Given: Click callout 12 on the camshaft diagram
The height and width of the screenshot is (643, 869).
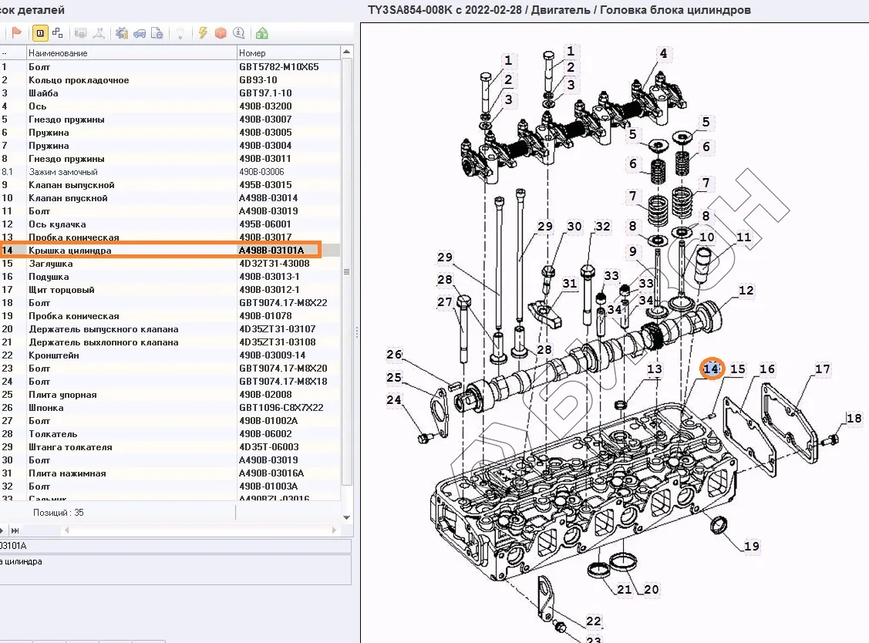Looking at the screenshot, I should click(746, 291).
